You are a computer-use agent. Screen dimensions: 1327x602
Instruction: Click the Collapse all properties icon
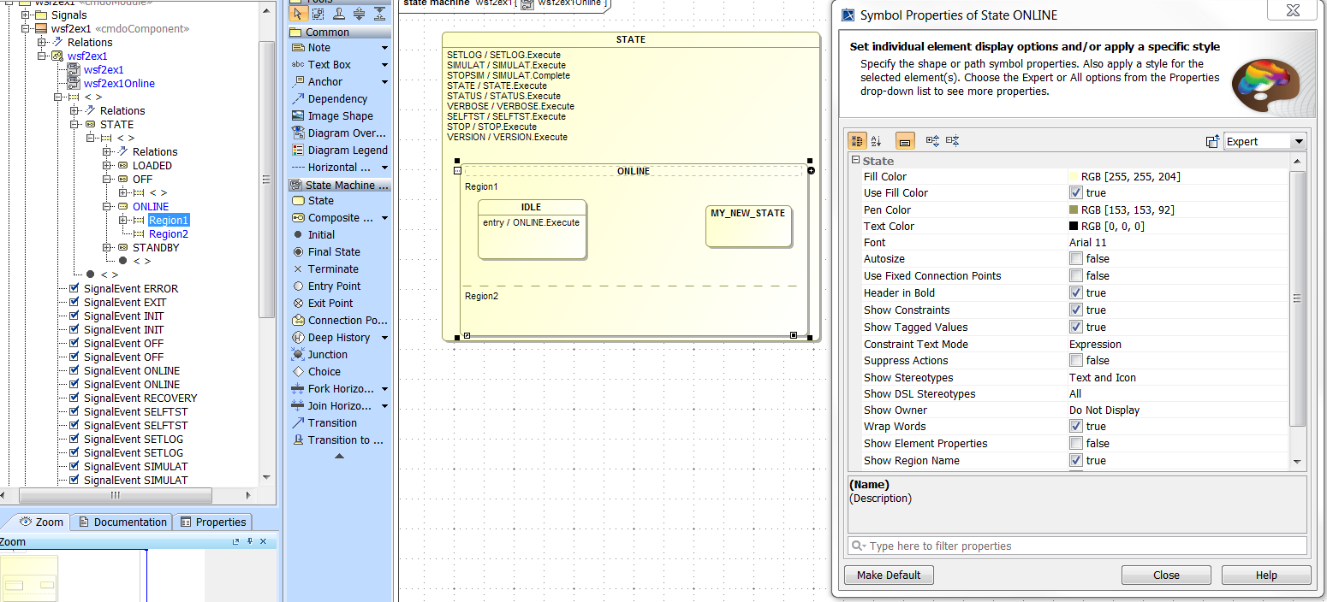click(953, 141)
